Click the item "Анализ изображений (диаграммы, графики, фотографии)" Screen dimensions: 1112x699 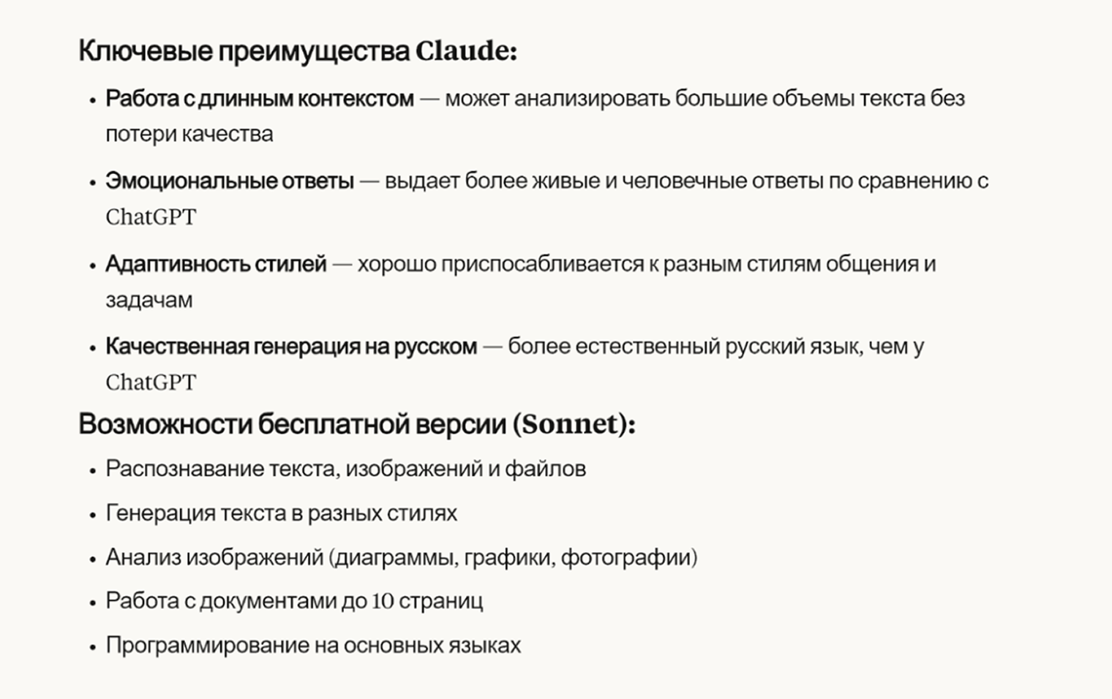(401, 557)
